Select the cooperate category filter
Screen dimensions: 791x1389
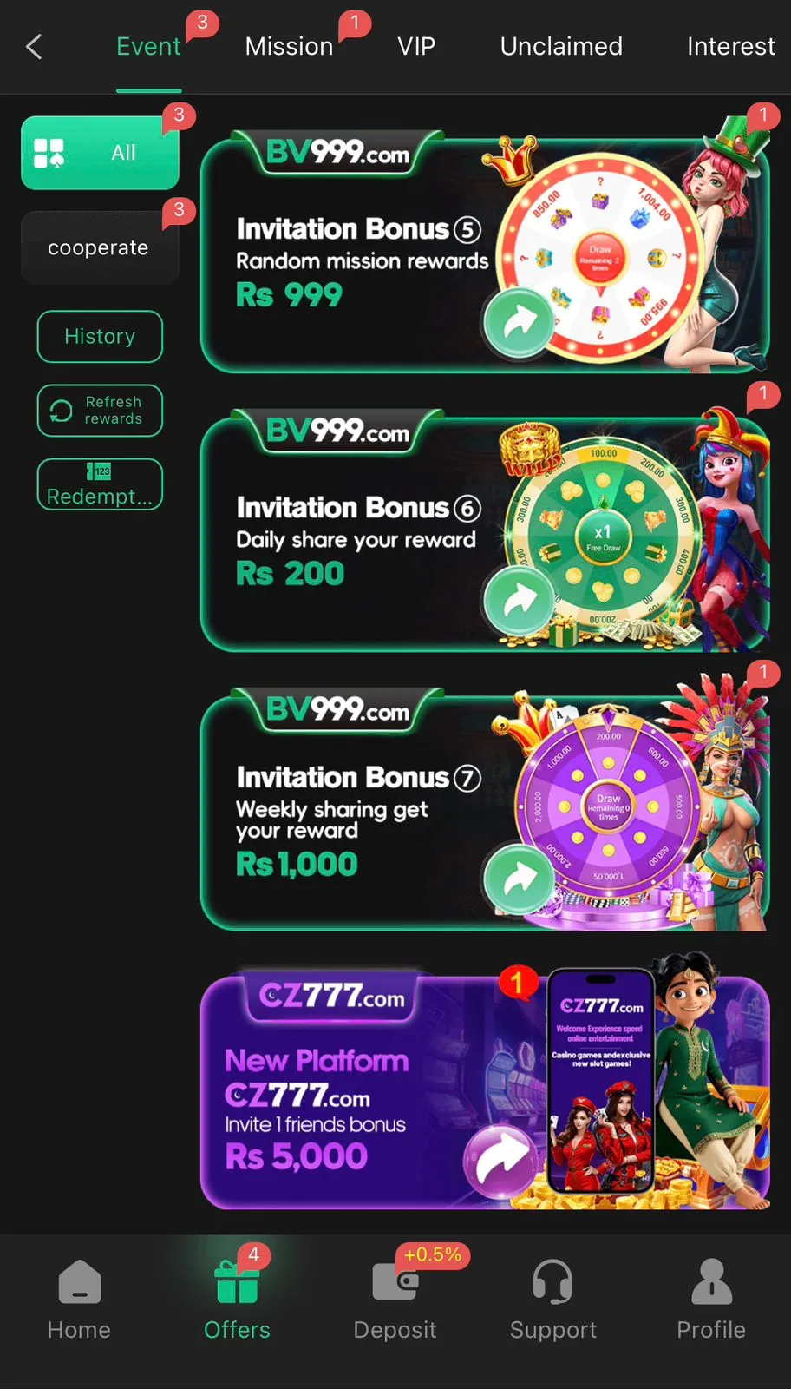coord(100,248)
